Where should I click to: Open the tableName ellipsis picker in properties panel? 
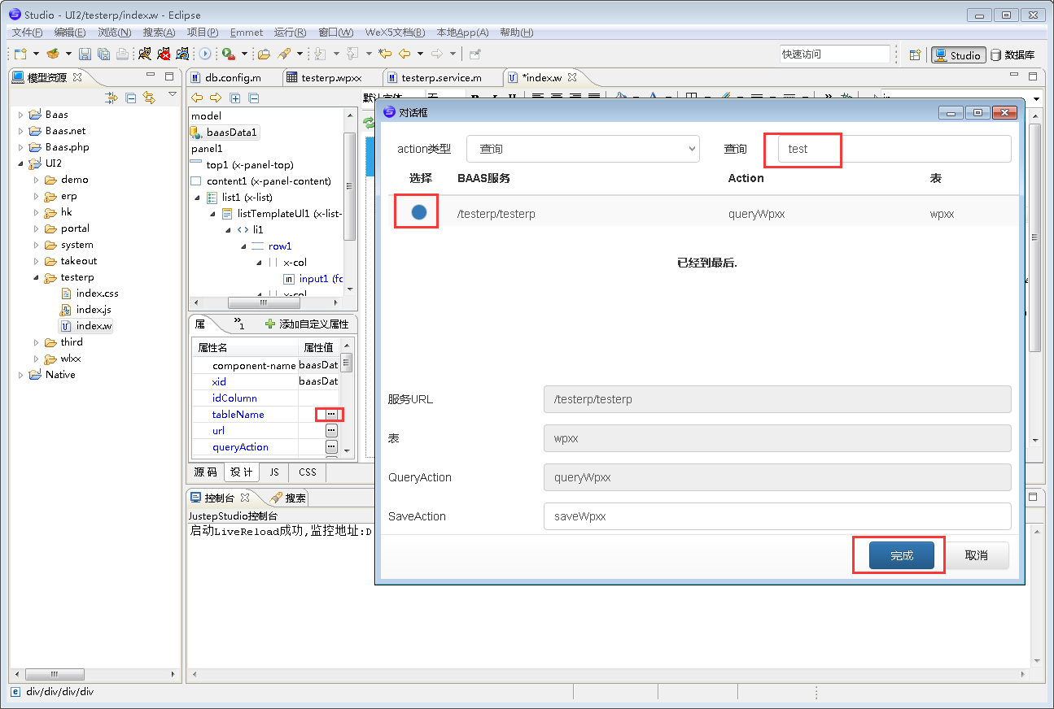330,414
